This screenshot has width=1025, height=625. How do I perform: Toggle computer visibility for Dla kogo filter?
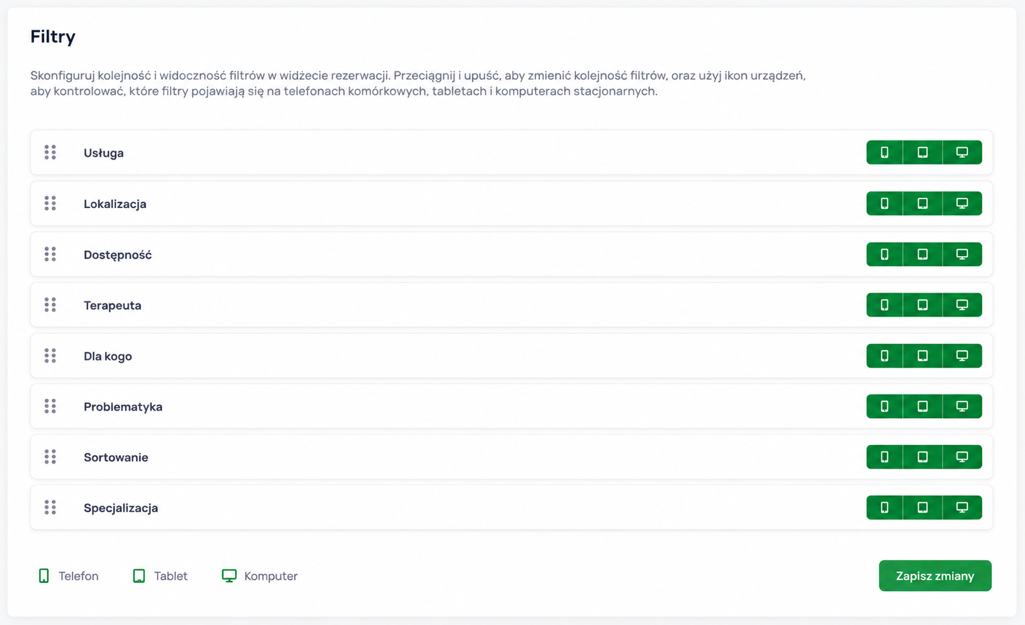(x=962, y=356)
